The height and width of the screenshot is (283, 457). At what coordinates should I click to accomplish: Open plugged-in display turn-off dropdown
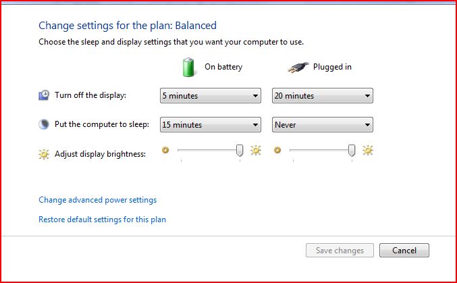tap(323, 96)
